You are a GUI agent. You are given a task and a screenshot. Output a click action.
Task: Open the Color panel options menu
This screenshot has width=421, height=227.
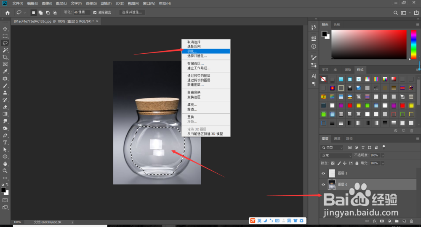click(418, 24)
